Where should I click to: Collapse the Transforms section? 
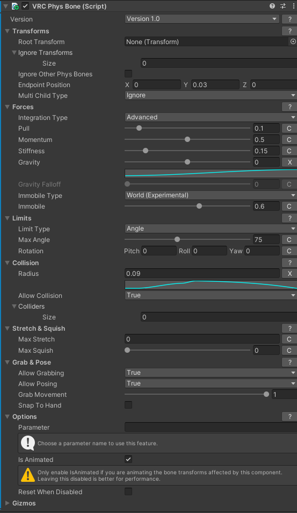[7, 31]
